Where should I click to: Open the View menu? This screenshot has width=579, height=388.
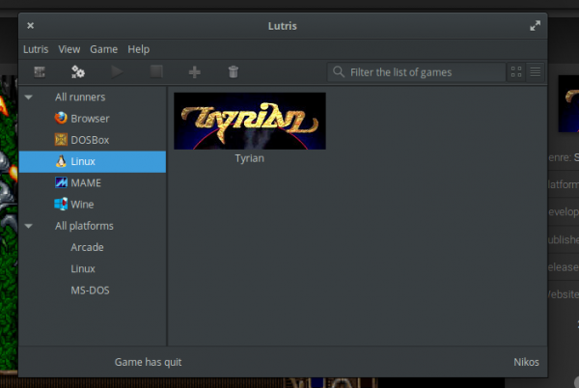[69, 49]
